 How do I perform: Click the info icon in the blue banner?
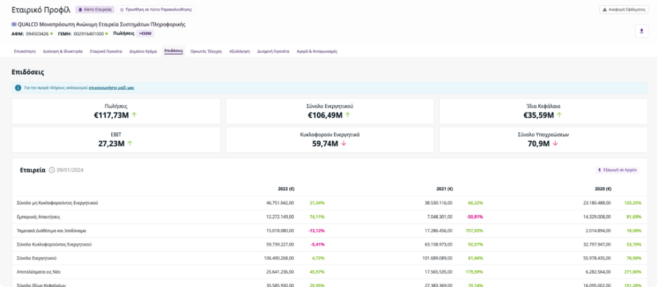coord(18,87)
